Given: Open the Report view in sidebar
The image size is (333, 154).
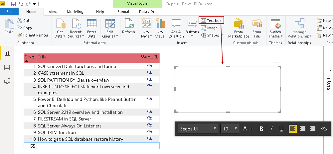Looking at the screenshot, I should 7,53.
